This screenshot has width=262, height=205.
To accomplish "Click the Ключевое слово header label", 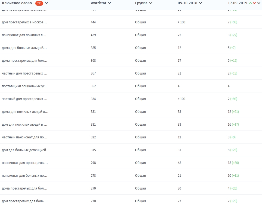I will pos(17,3).
